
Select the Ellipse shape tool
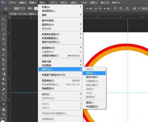pyautogui.click(x=4, y=104)
